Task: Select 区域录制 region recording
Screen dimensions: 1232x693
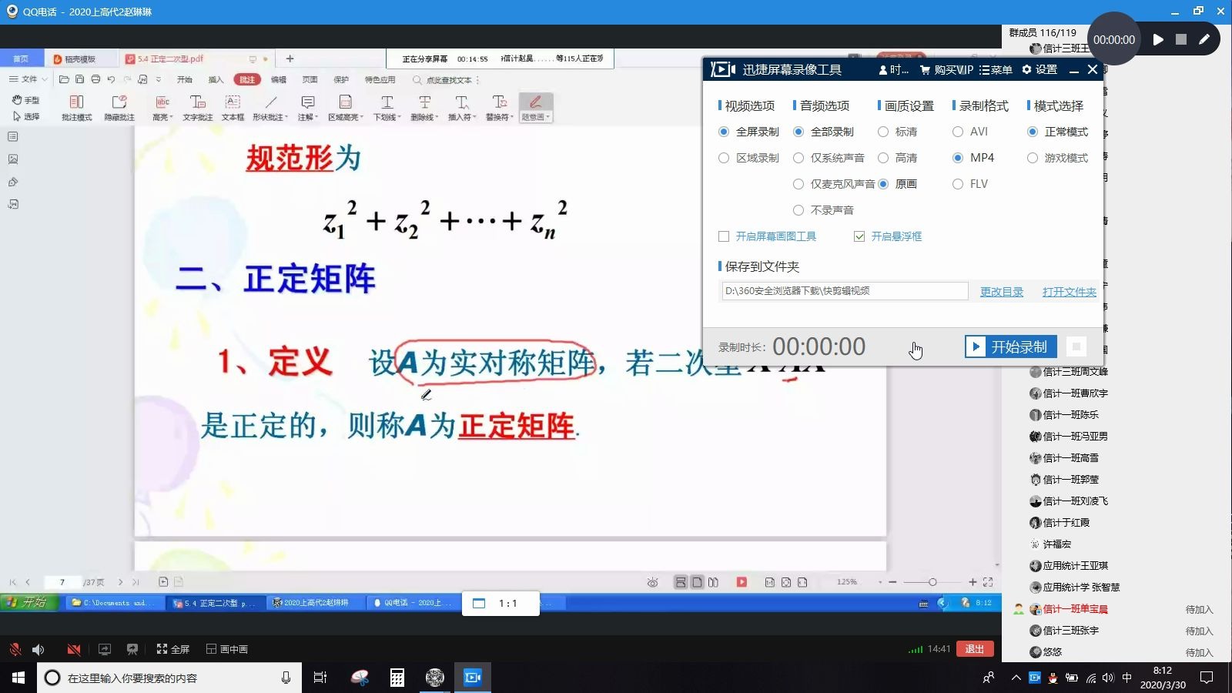Action: pos(748,158)
